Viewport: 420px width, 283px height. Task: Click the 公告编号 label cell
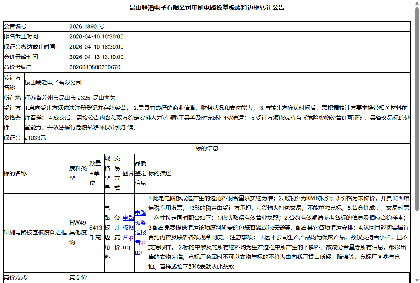36,26
